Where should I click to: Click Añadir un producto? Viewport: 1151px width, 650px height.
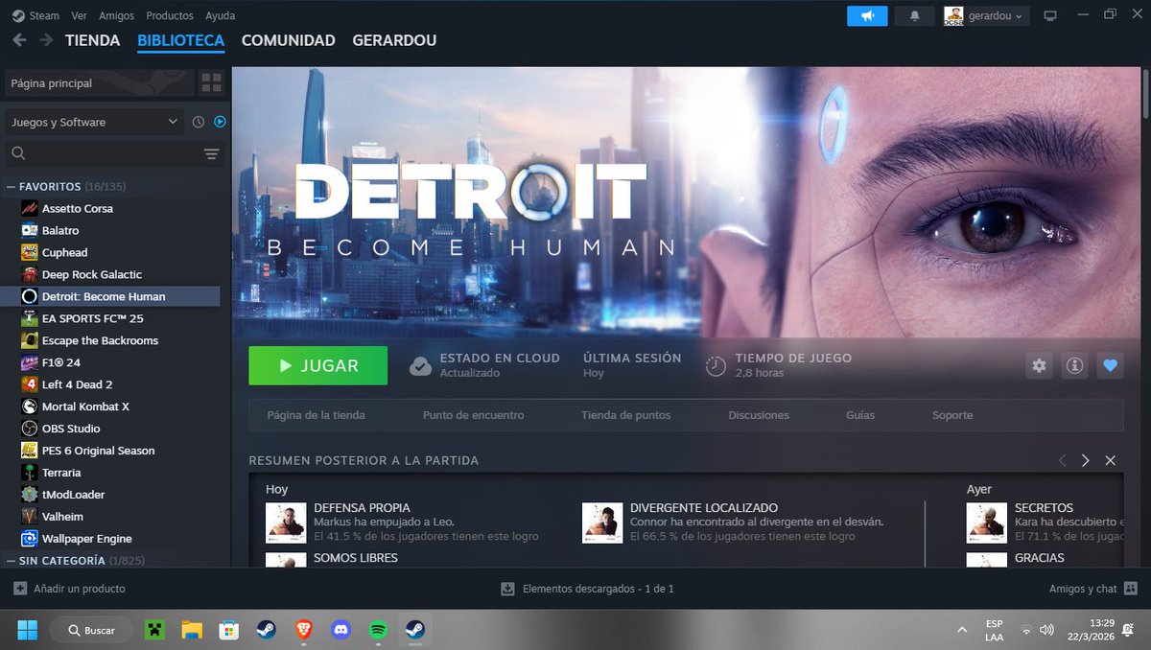point(69,589)
